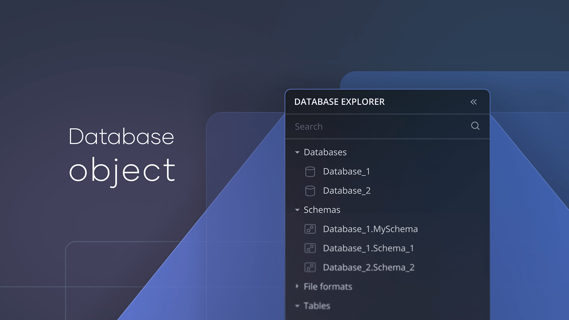This screenshot has height=320, width=569.
Task: Click the search magnifier icon
Action: (475, 126)
